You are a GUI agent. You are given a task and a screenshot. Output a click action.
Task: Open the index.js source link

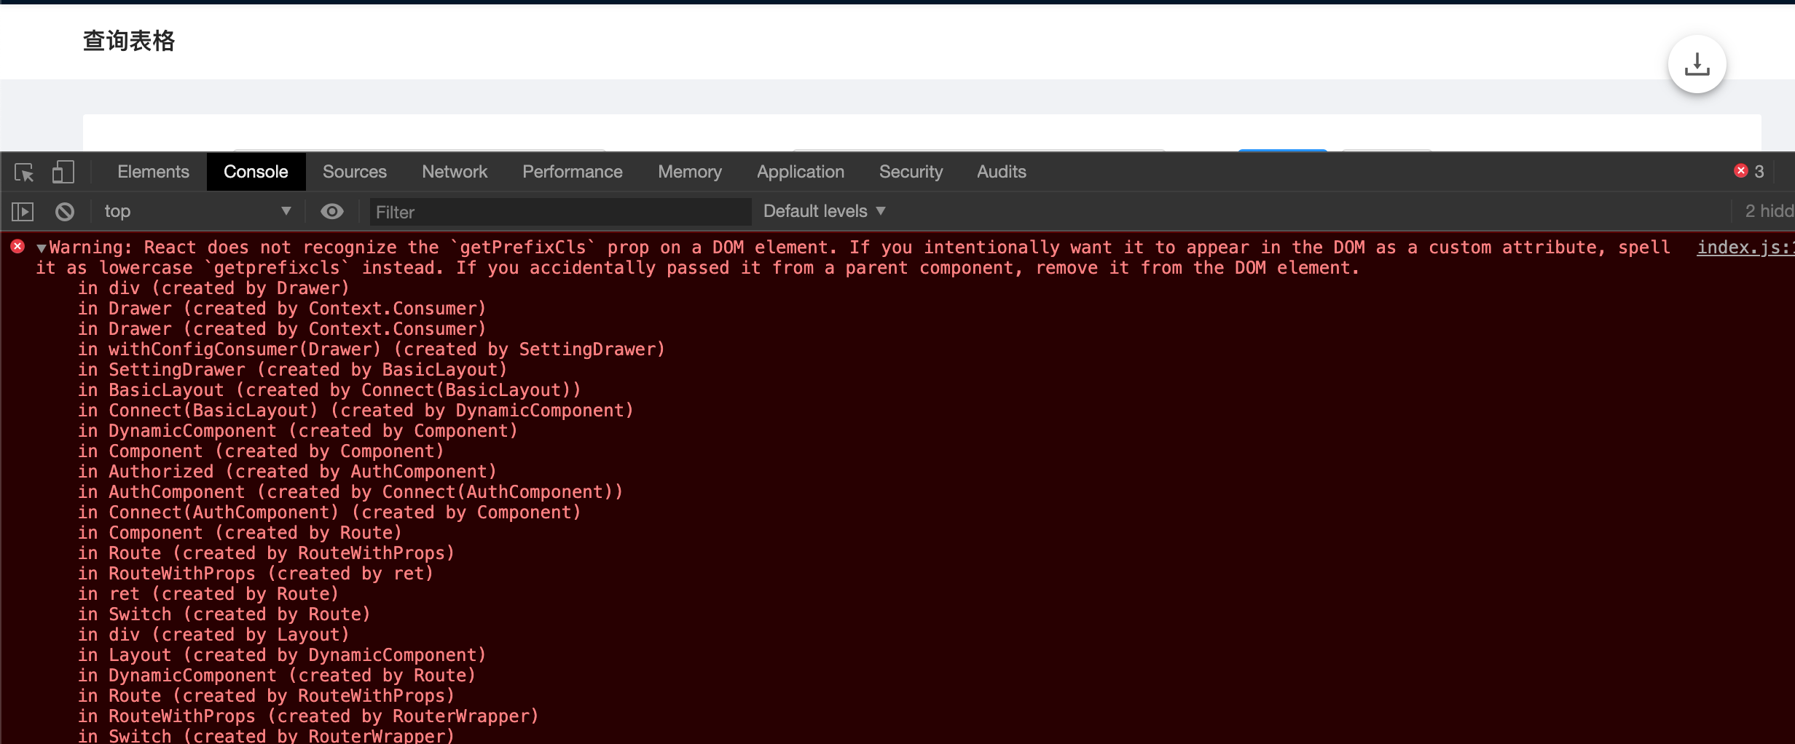[x=1745, y=248]
